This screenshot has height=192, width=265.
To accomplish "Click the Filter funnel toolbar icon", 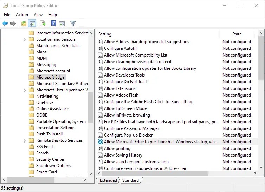I will tap(73, 23).
